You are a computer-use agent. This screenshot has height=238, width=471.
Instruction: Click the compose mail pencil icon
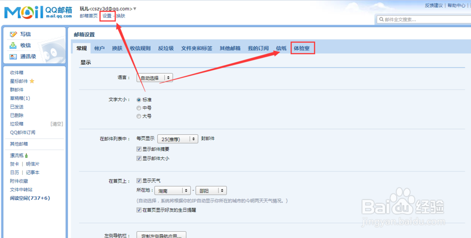click(x=13, y=34)
